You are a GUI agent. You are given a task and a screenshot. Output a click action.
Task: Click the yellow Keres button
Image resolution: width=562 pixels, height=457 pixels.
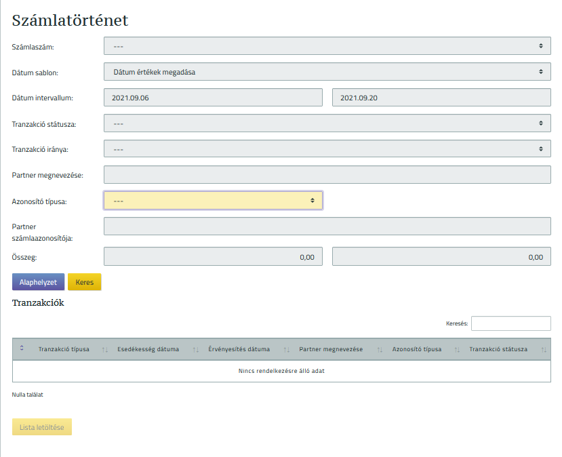(x=85, y=282)
